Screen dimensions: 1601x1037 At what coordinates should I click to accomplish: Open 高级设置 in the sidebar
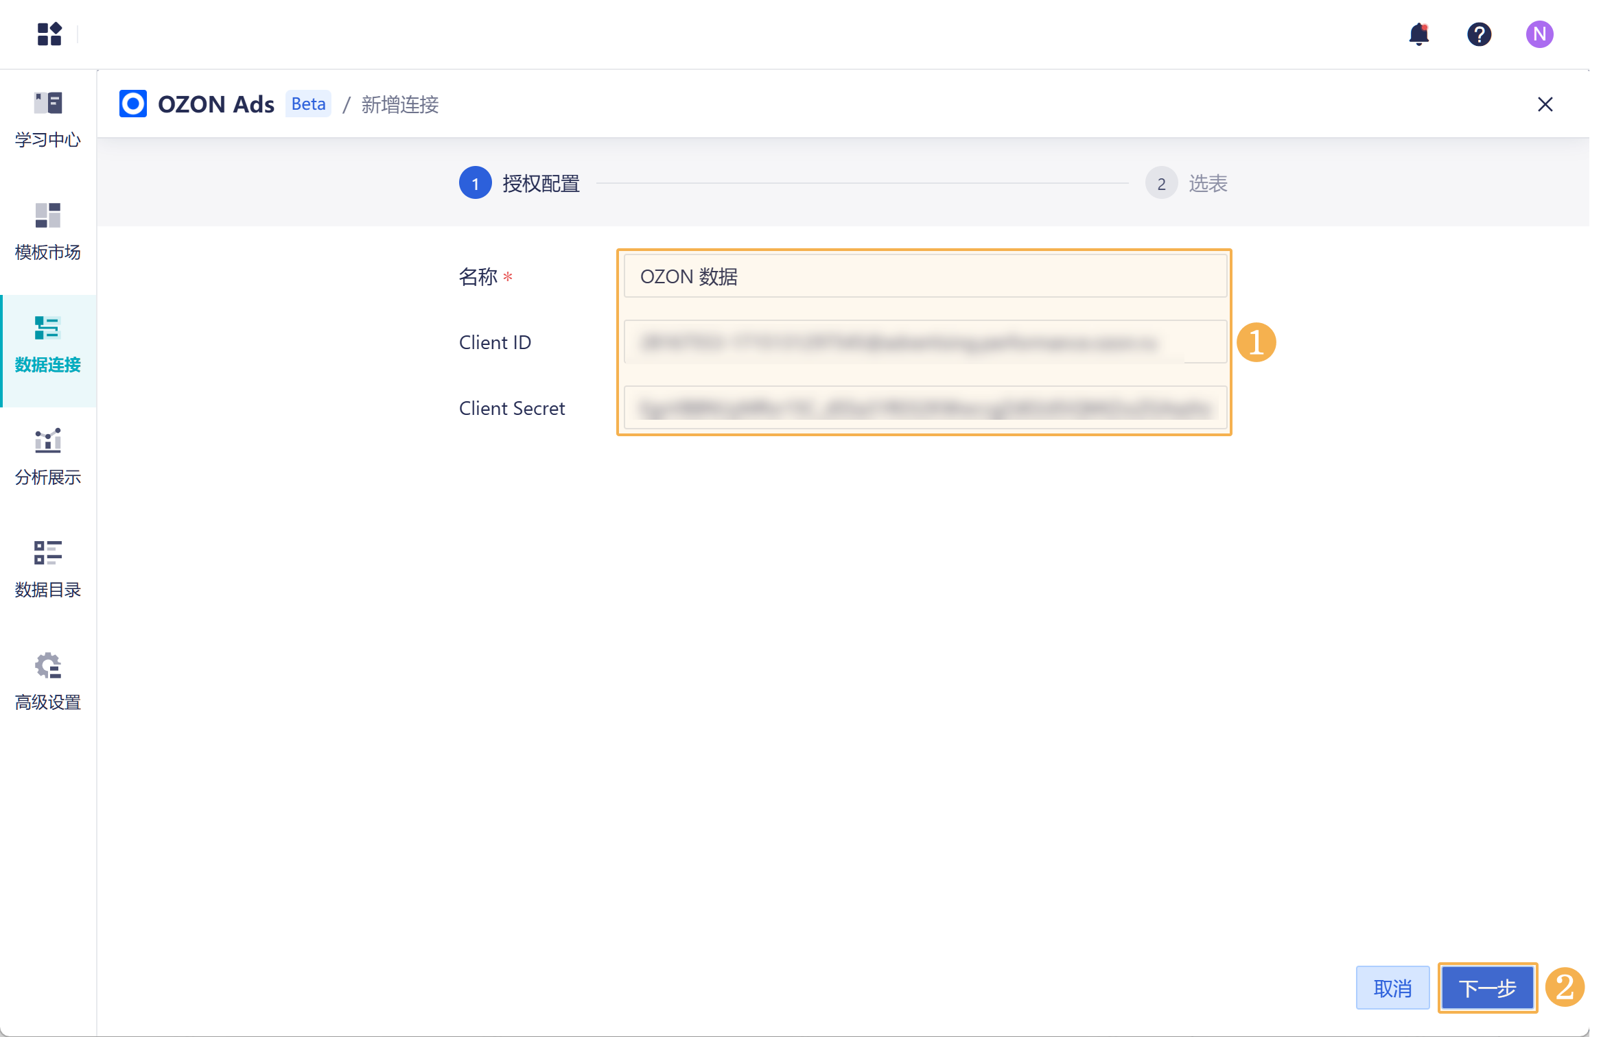[x=48, y=683]
